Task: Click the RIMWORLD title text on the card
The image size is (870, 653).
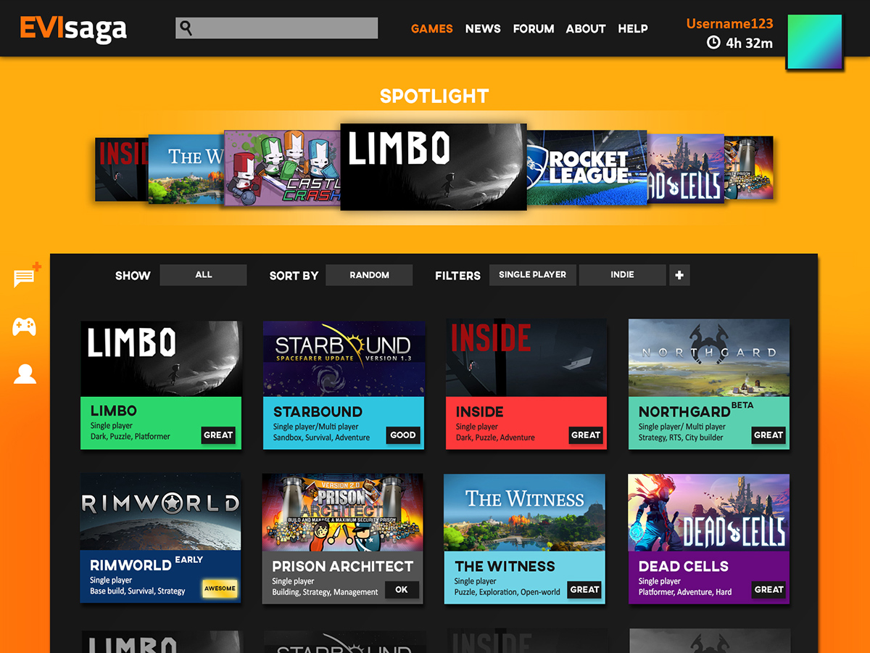Action: click(x=130, y=565)
